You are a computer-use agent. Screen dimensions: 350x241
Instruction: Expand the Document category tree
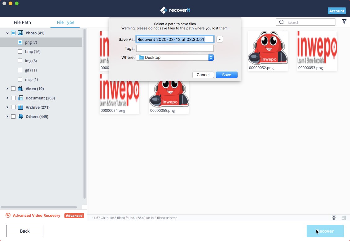coord(7,98)
